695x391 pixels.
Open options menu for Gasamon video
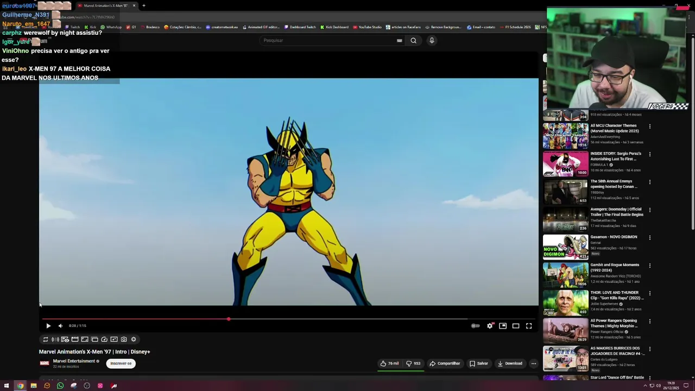tap(650, 237)
